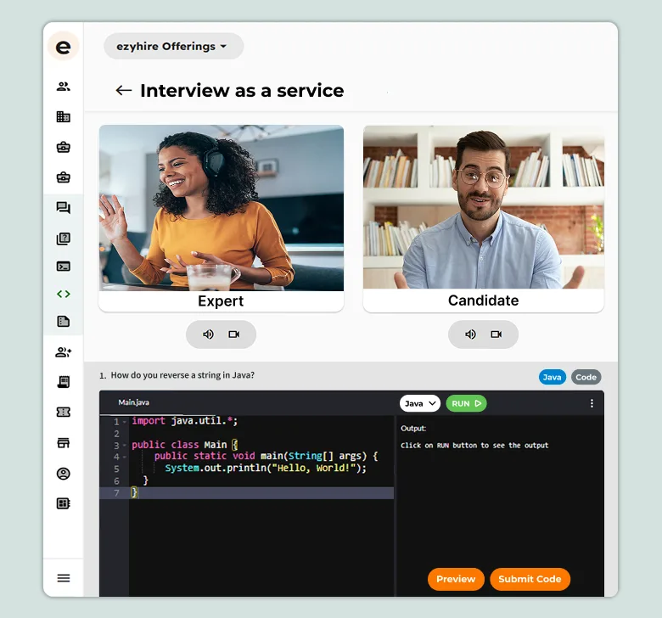Screen dimensions: 662x618
Task: Click the user profile circle sidebar icon
Action: click(63, 474)
